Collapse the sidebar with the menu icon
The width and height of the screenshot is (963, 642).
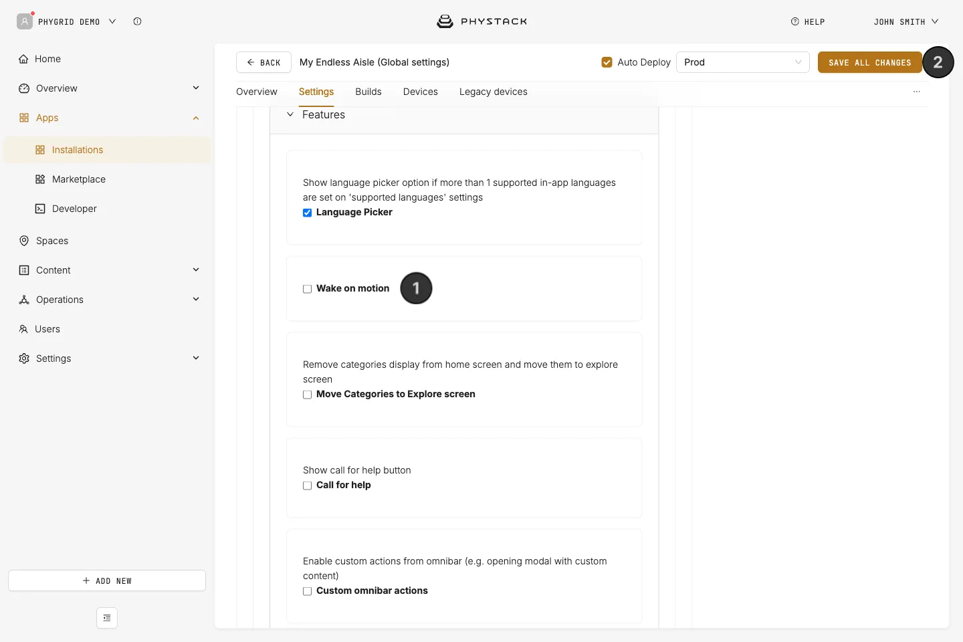[x=107, y=618]
